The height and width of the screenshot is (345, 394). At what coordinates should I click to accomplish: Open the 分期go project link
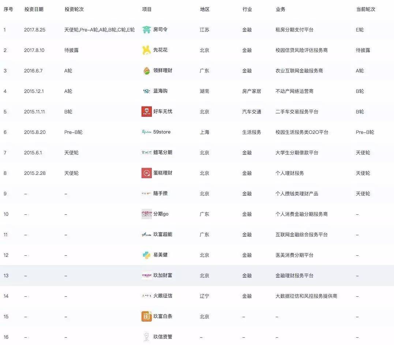(x=161, y=214)
